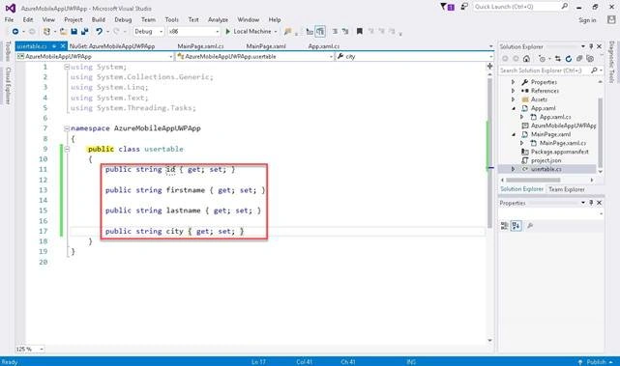Open the Project menu

click(74, 19)
